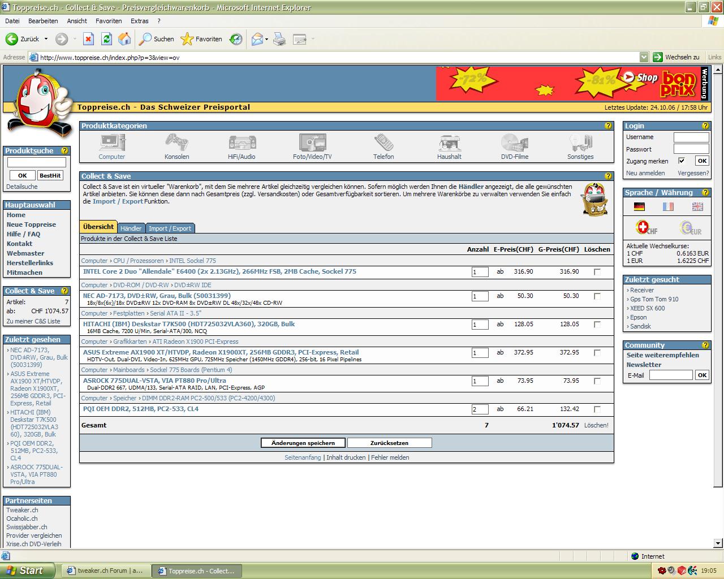
Task: Click the Produktsuche search input field
Action: [x=37, y=163]
